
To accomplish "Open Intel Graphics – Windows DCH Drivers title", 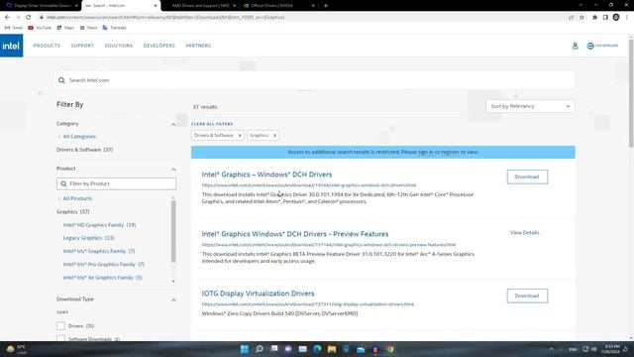I will click(266, 175).
